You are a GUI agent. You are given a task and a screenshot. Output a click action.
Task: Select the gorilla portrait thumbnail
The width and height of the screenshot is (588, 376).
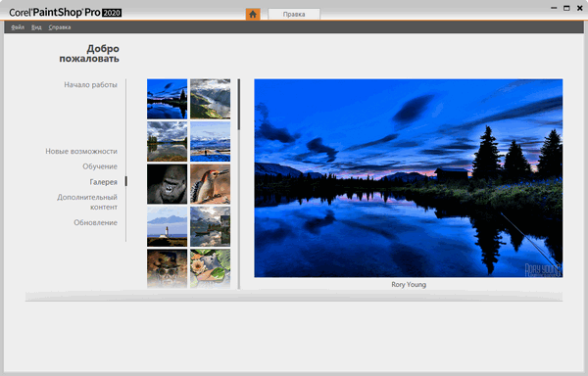[x=167, y=184]
